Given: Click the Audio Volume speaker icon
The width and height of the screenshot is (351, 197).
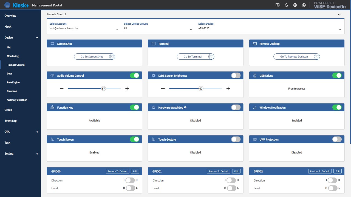Looking at the screenshot, I should tap(52, 76).
